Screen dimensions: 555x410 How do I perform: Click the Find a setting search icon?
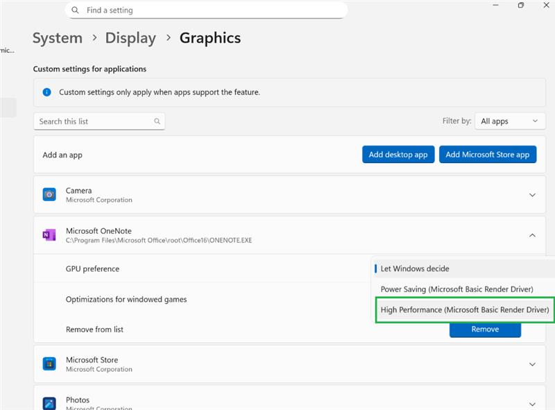coord(75,10)
